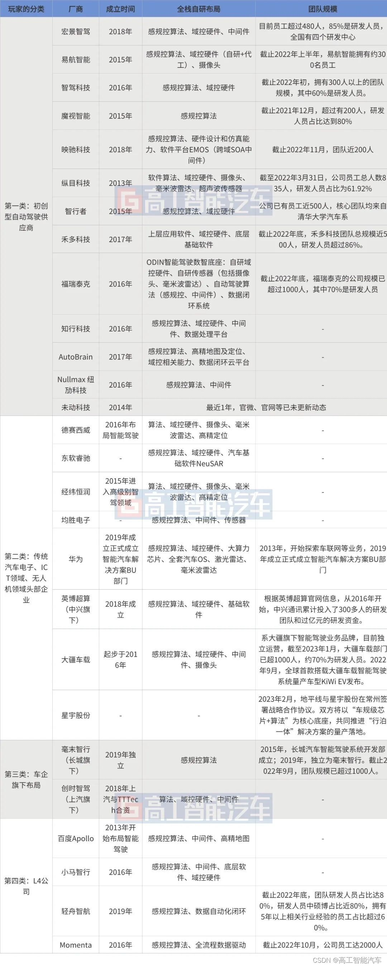Select the 宏景智驾 vendor cell
This screenshot has width=387, height=967.
[x=76, y=32]
